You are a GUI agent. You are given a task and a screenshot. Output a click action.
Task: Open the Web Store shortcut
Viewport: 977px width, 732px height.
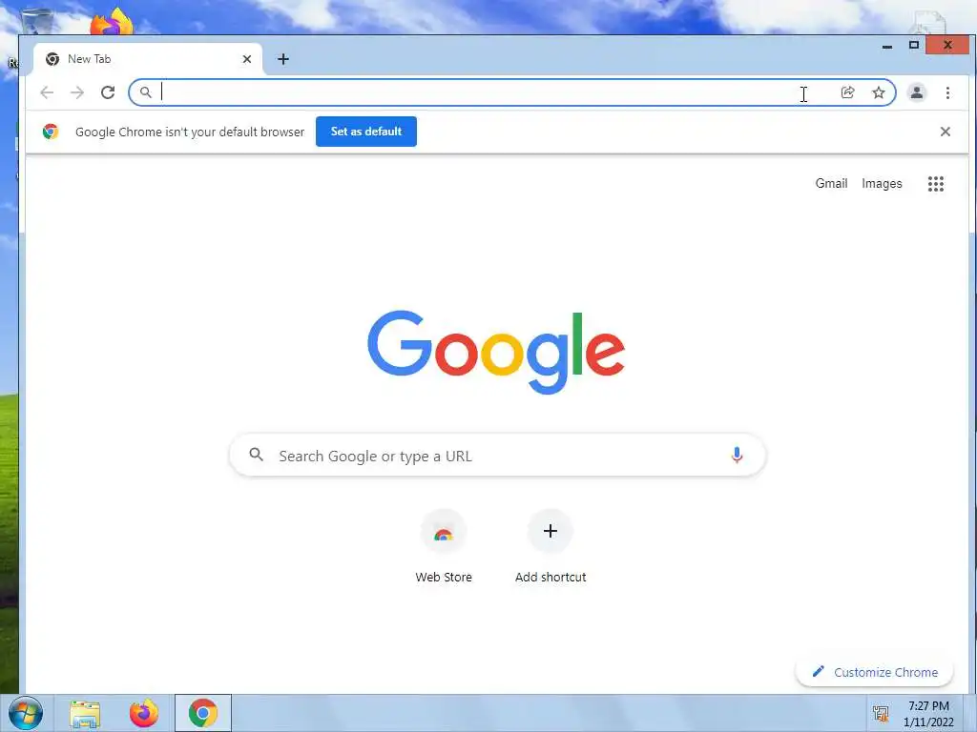click(x=444, y=546)
